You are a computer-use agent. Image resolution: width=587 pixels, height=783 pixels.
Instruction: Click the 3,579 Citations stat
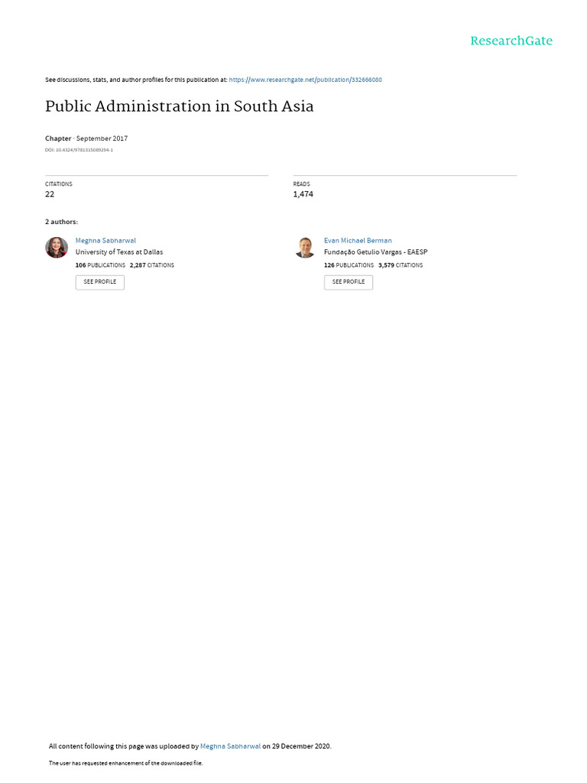pos(401,265)
